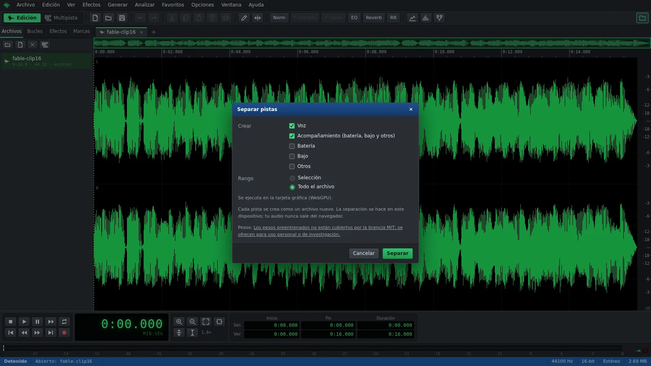Open the Analizar menu

145,5
